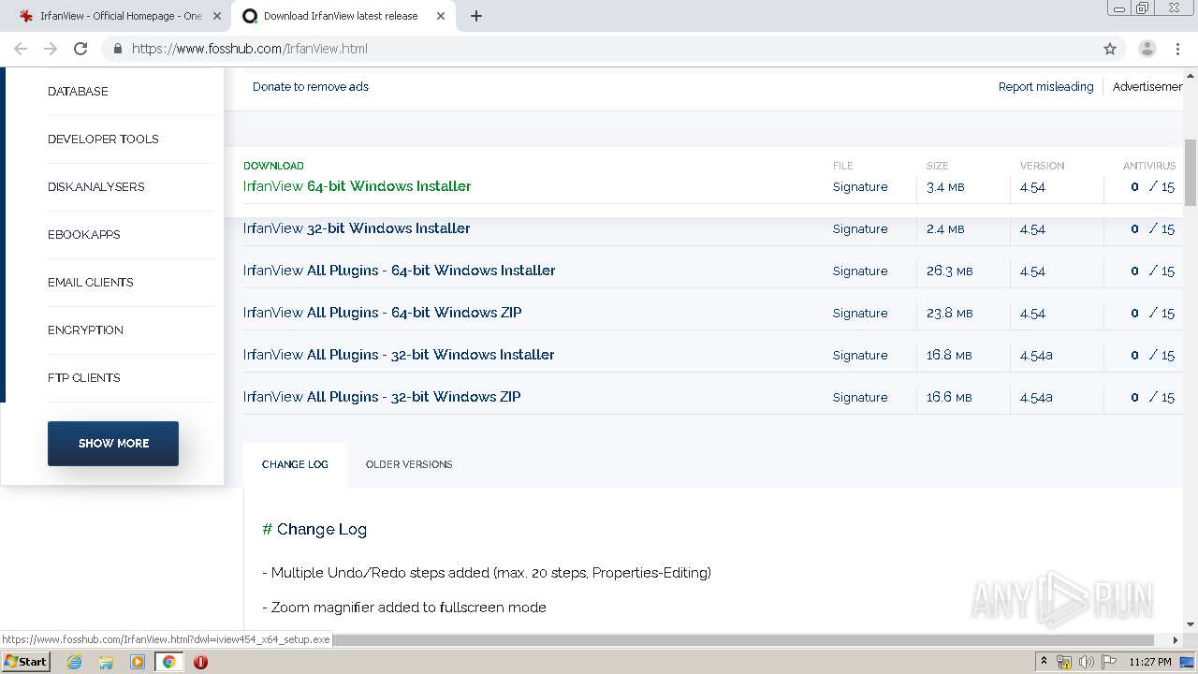Click version 4.54a of 32-bit Plugins Installer
The image size is (1198, 674).
1036,356
